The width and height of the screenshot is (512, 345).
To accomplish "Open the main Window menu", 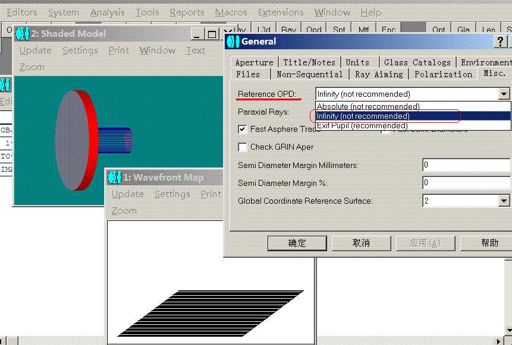I will (x=332, y=12).
